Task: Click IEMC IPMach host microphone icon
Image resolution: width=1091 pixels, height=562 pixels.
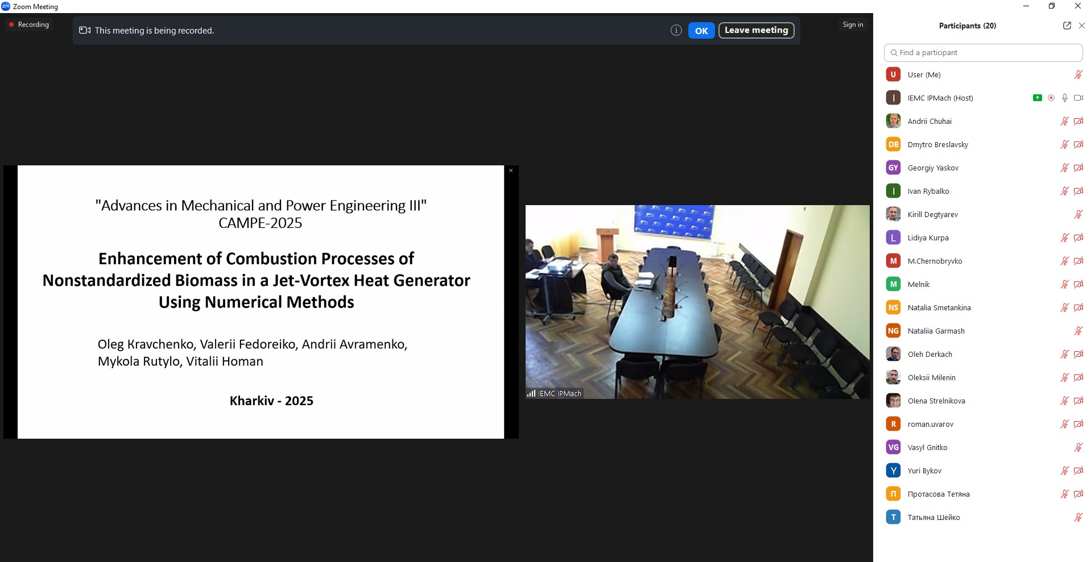Action: (x=1065, y=98)
